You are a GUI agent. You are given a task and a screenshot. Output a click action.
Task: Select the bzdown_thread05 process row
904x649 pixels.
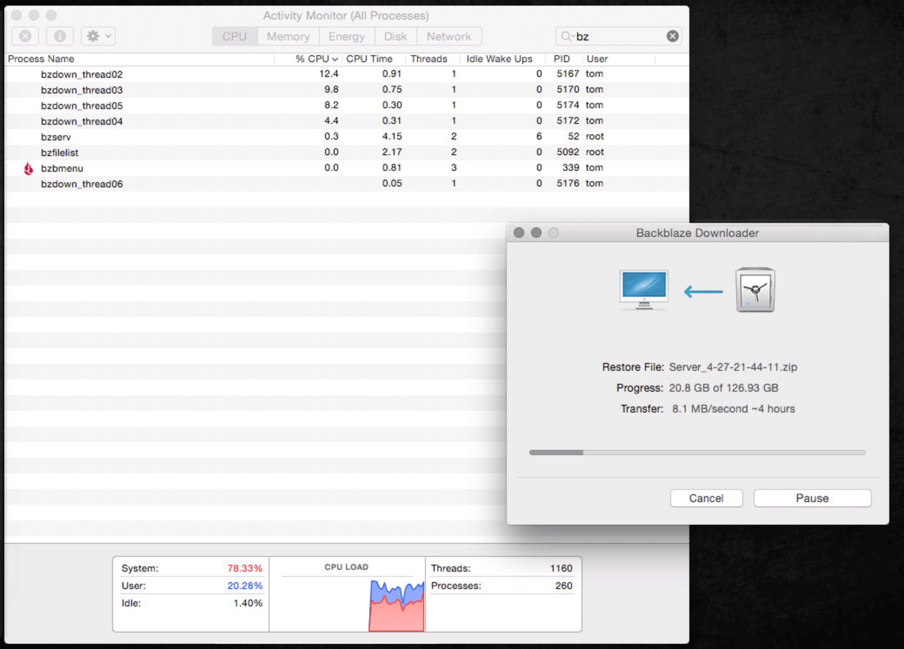347,106
